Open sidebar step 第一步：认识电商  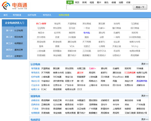tap(14, 31)
